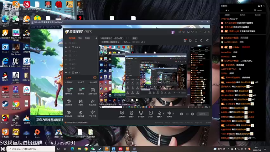270x152 pixels.
Task: Open the gift box icon with red dot
Action: (x=185, y=40)
